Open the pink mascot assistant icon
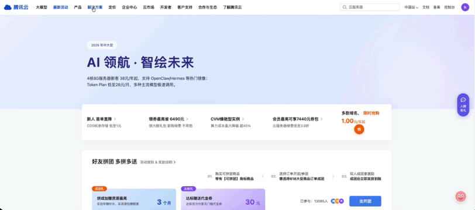This screenshot has height=210, width=475. click(x=460, y=197)
